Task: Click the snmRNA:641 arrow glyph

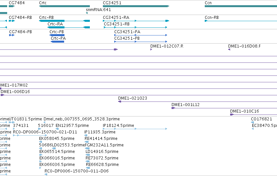Action: click(x=87, y=13)
